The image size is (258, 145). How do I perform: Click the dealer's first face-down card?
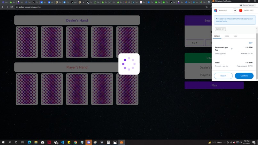coord(27,42)
